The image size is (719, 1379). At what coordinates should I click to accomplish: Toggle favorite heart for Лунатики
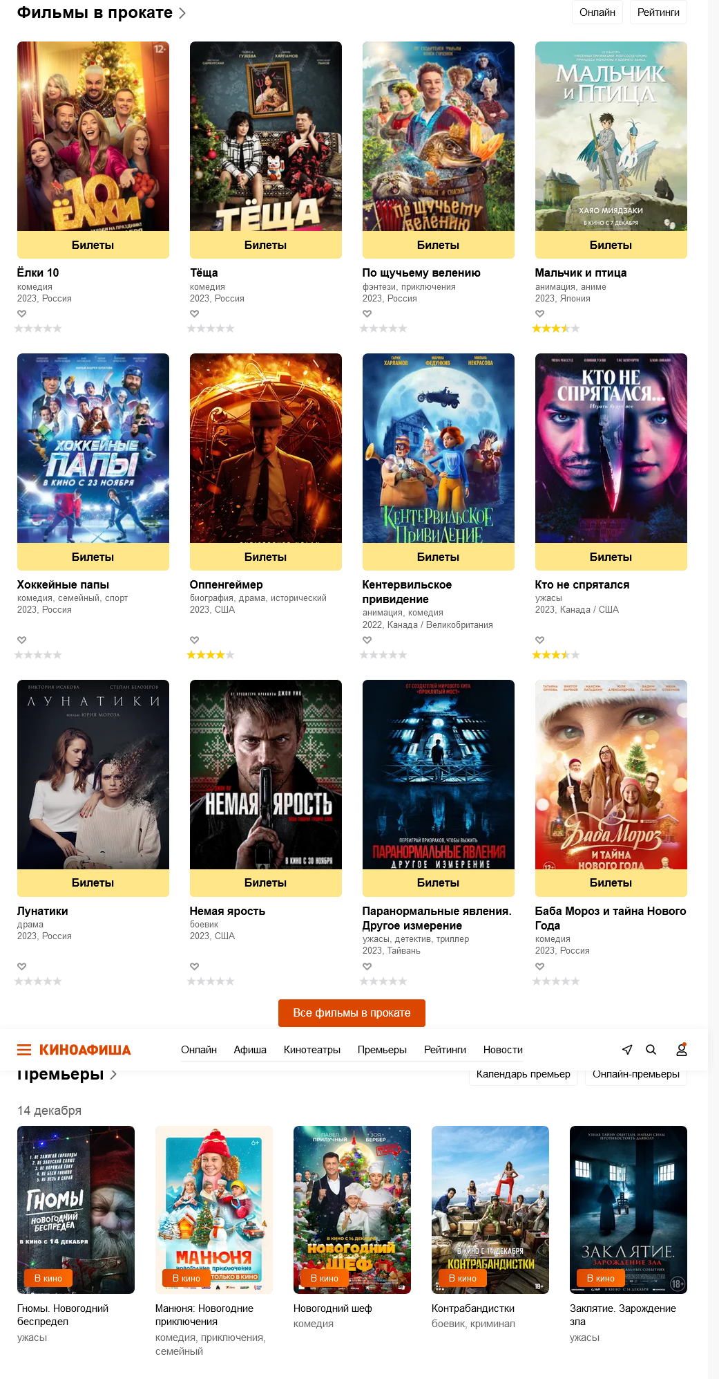21,966
